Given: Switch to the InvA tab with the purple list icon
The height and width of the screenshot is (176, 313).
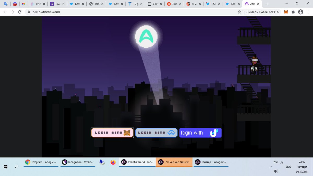Looking at the screenshot, I should (57, 4).
